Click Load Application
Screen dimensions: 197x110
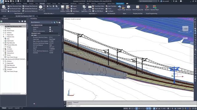(x=84, y=9)
